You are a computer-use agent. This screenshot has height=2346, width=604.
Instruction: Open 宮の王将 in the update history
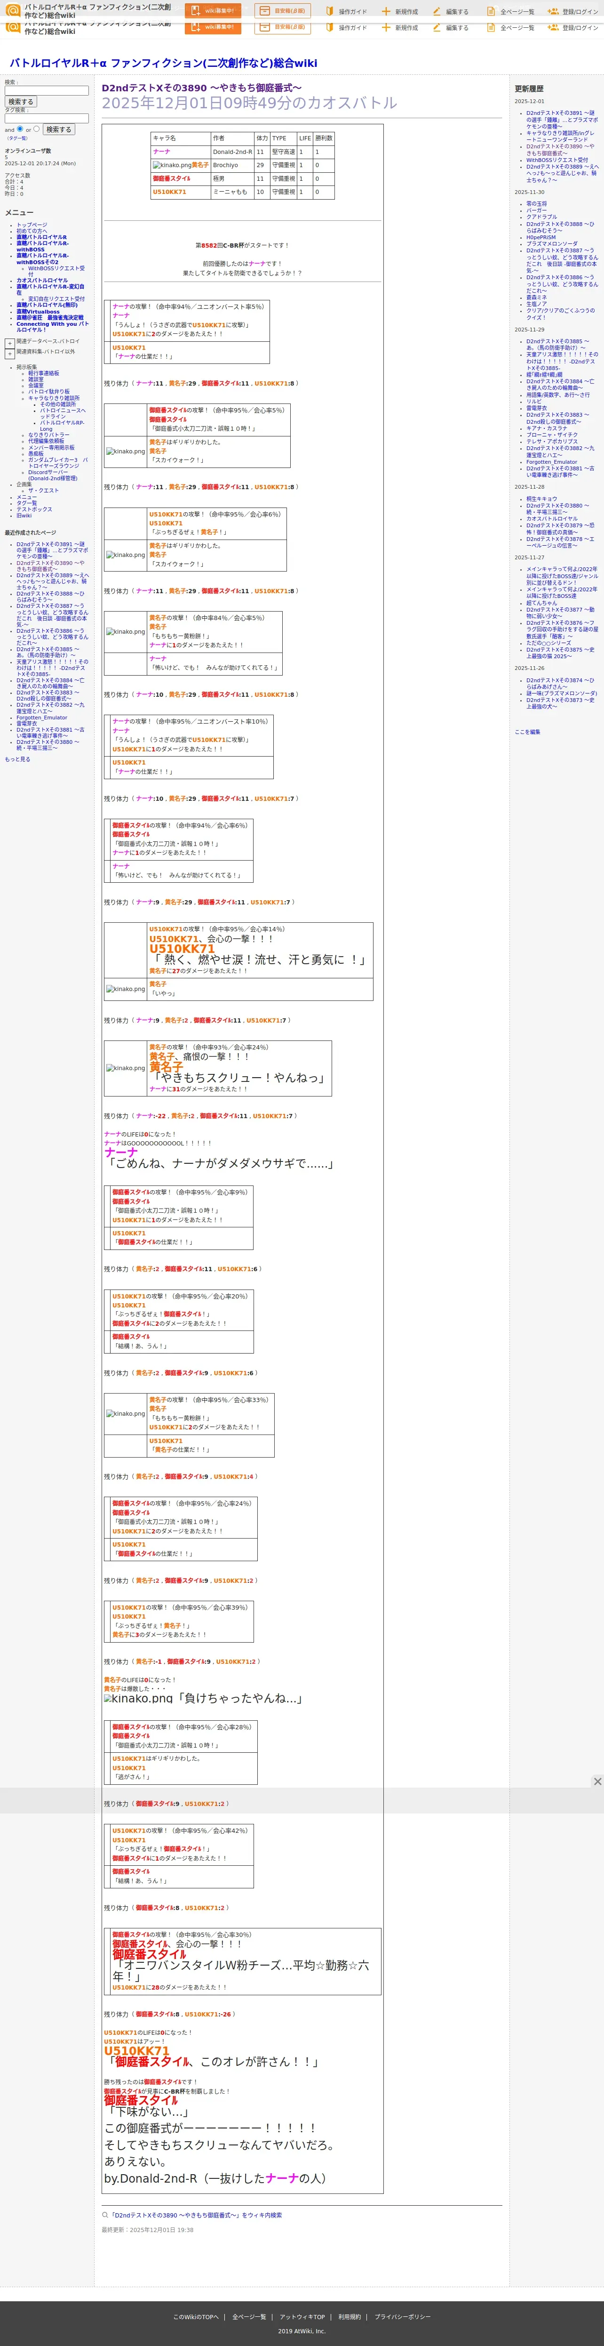[x=537, y=204]
